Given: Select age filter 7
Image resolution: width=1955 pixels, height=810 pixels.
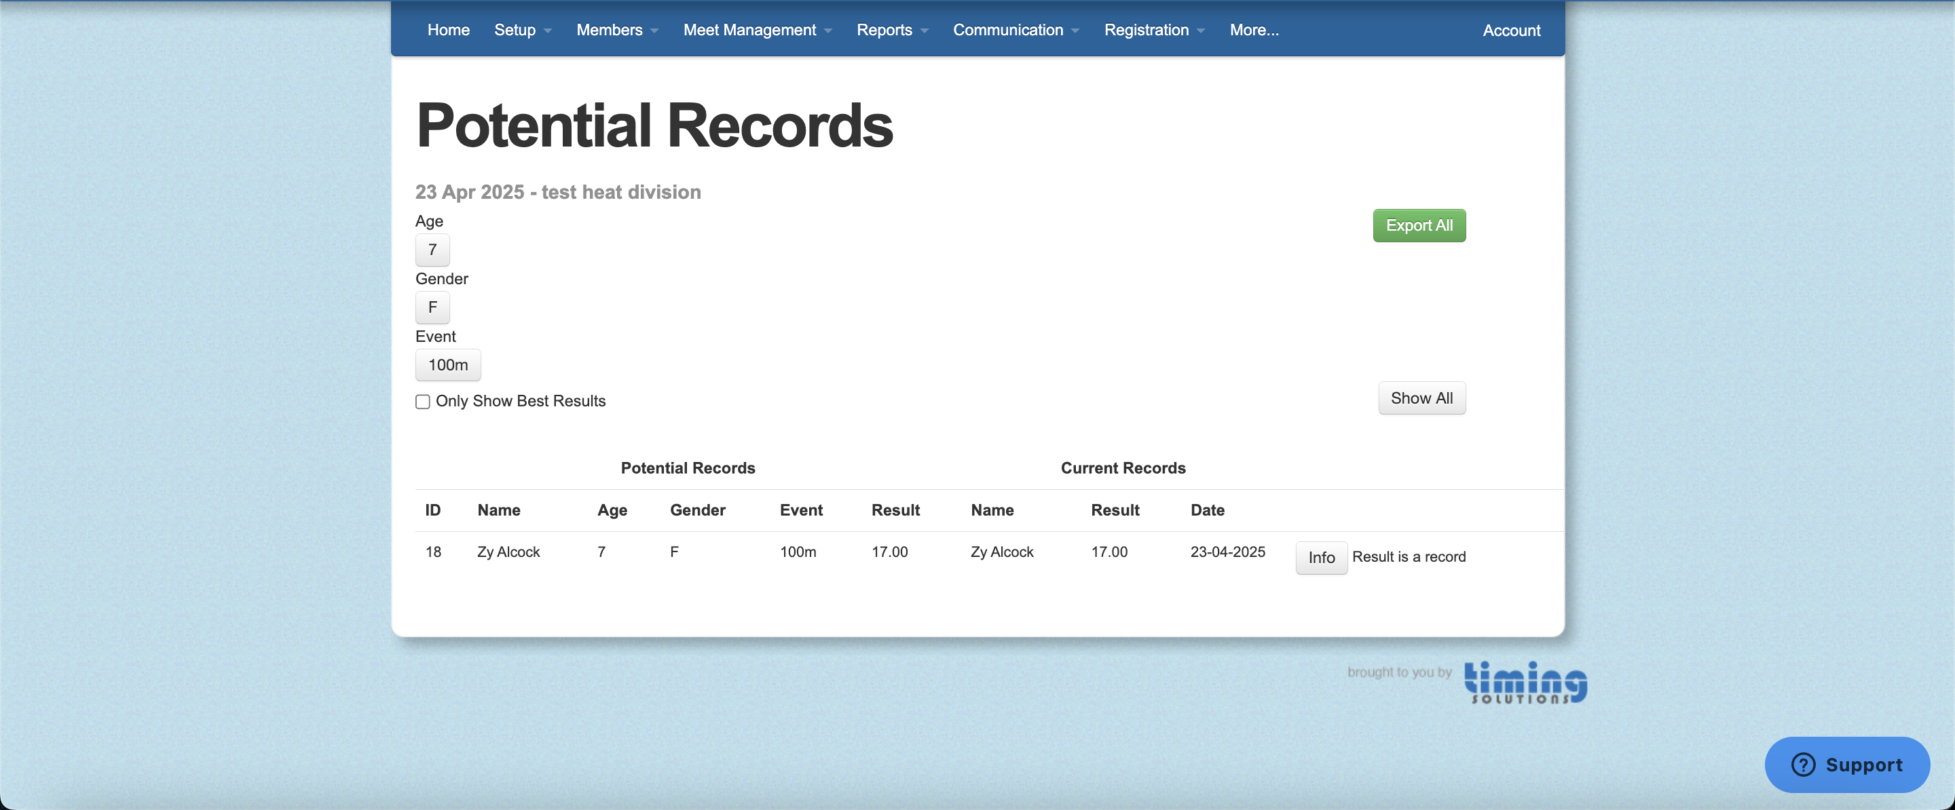Looking at the screenshot, I should (x=432, y=250).
